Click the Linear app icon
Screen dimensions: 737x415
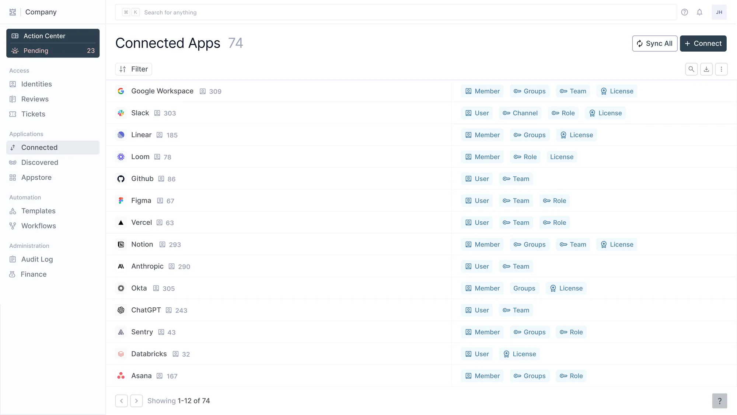tap(121, 135)
